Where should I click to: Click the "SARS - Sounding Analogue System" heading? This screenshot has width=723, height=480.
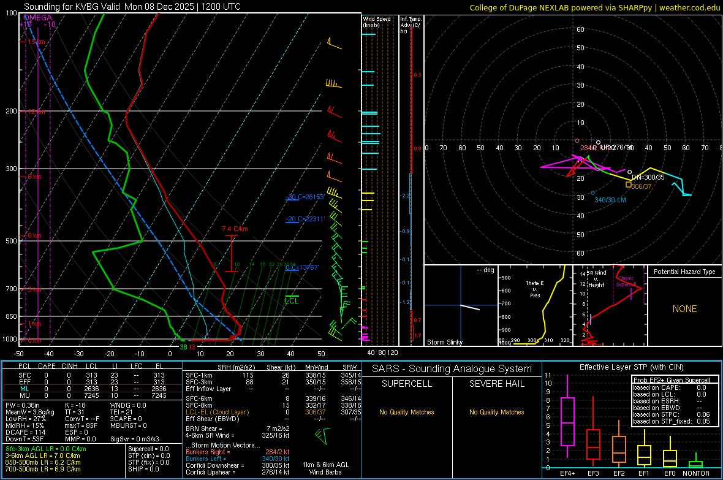coord(452,369)
